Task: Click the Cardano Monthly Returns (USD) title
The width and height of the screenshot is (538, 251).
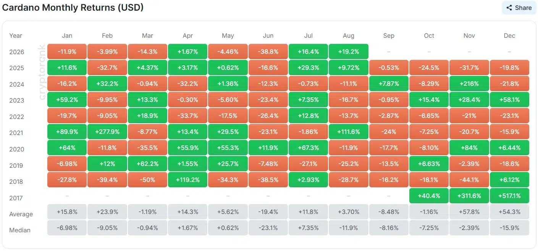Action: (73, 7)
